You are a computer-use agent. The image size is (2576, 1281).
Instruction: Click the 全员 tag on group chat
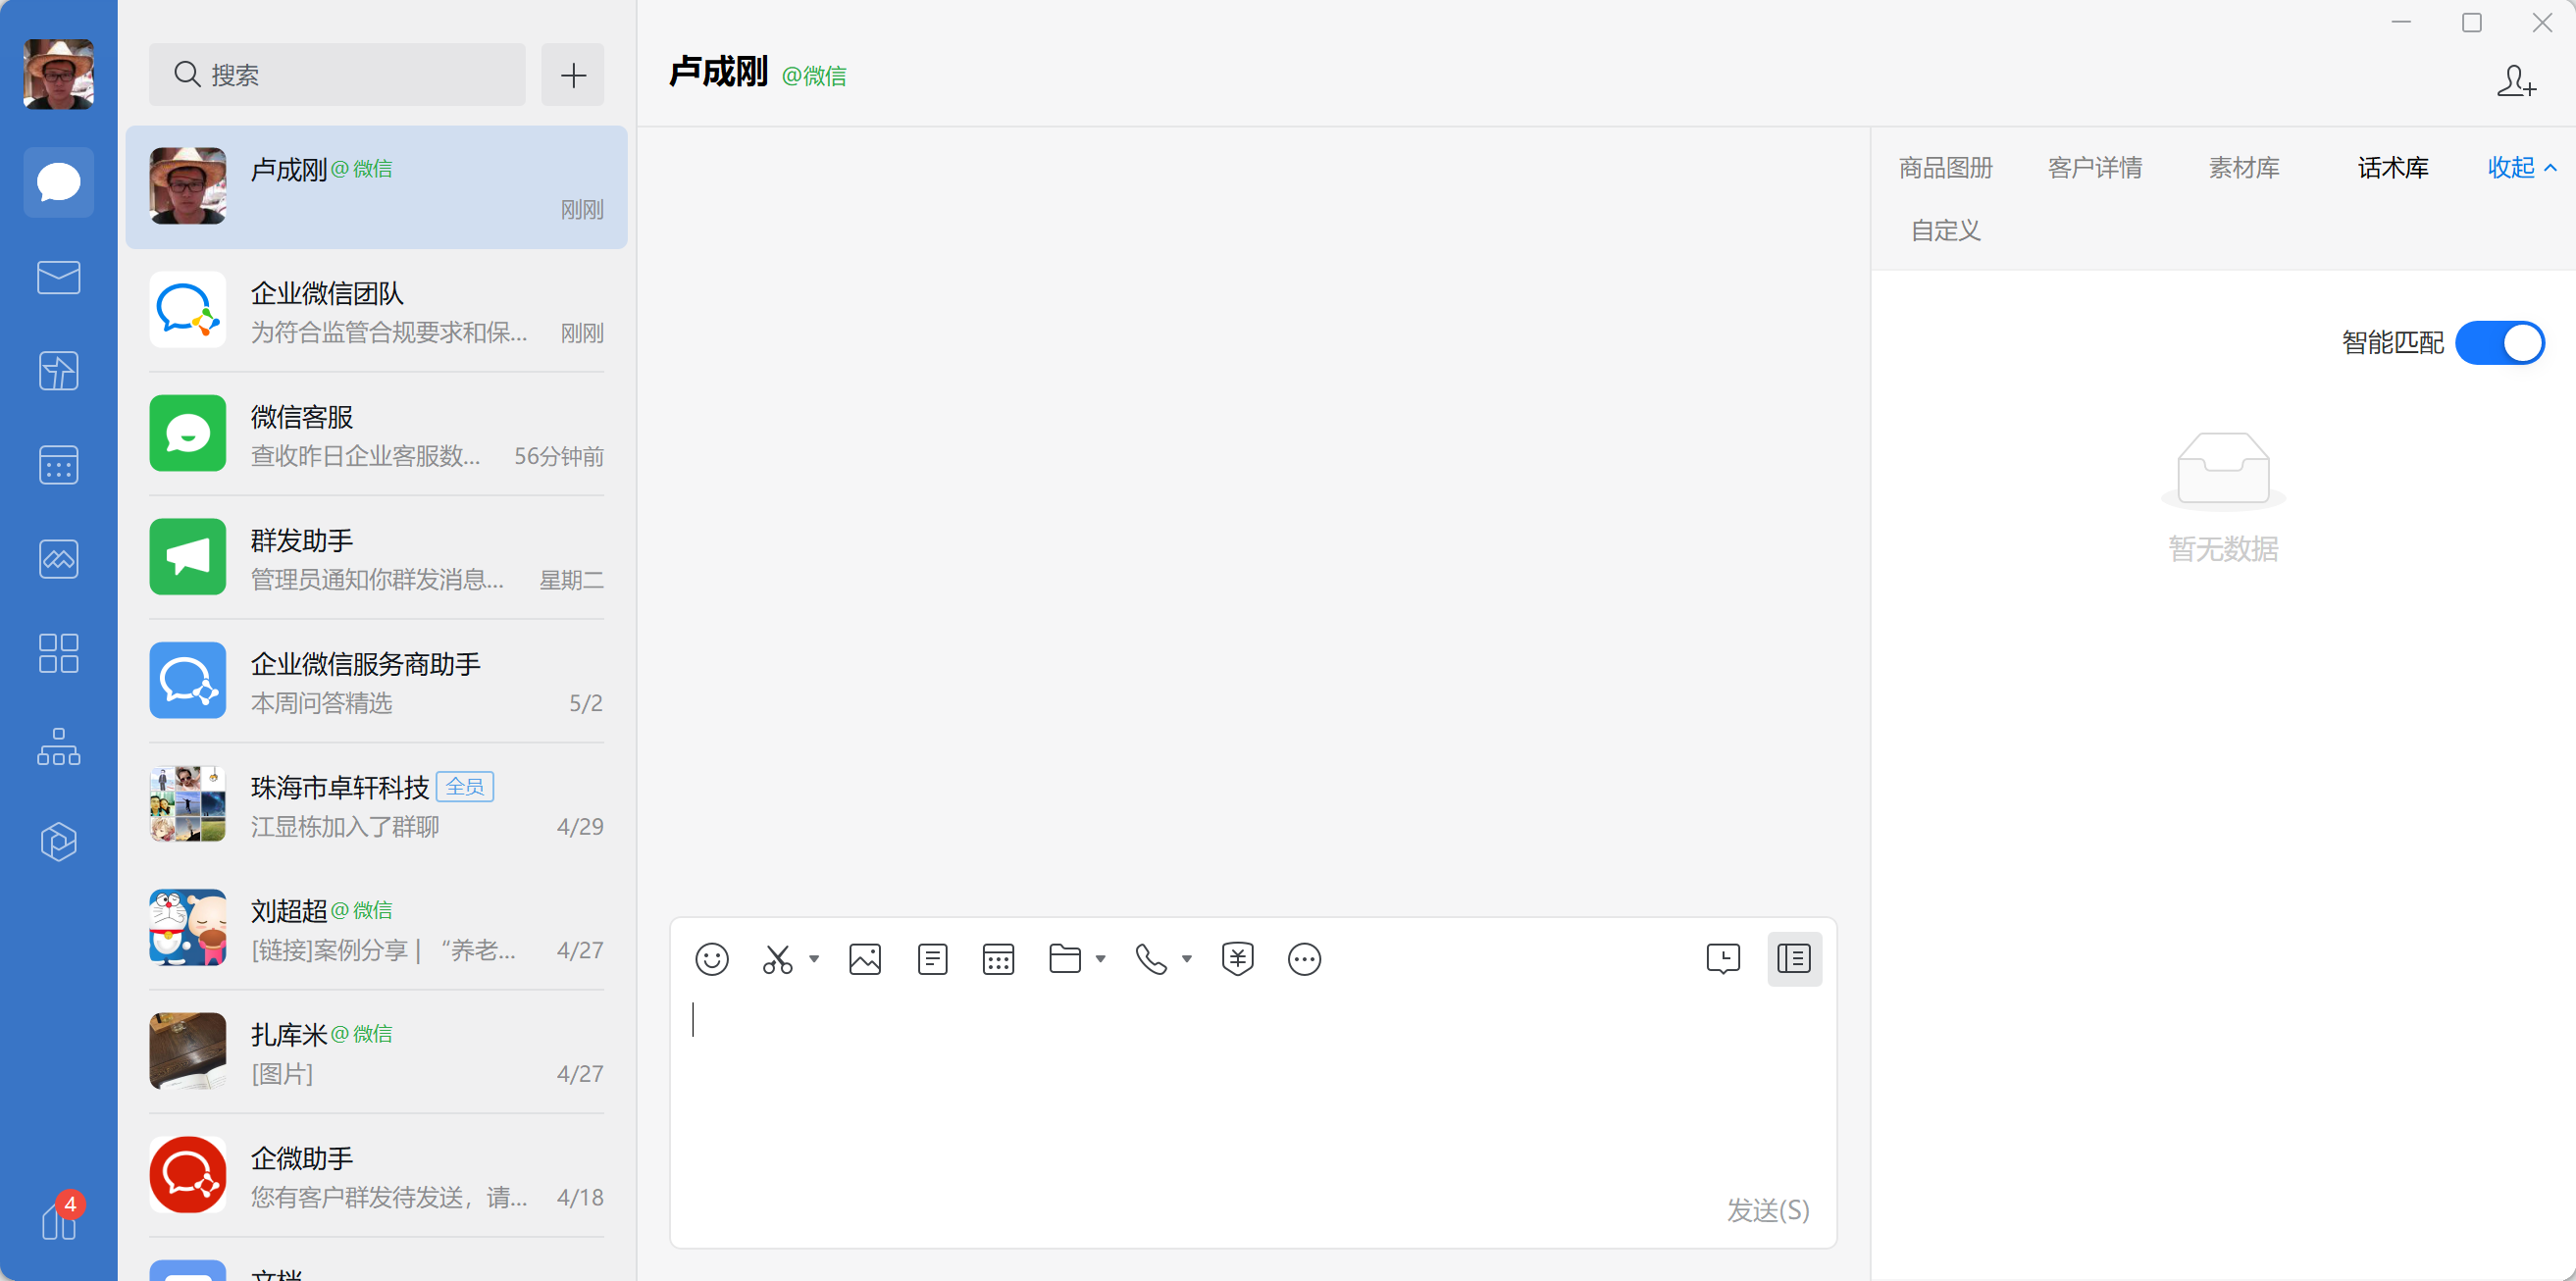click(x=465, y=787)
